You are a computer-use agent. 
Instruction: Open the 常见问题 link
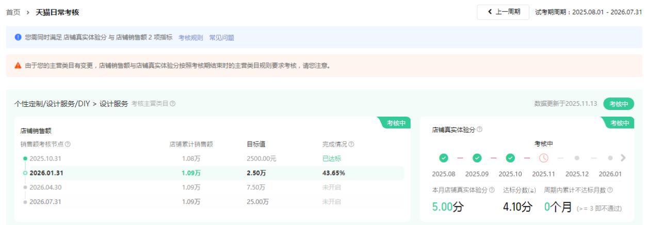[x=221, y=38]
